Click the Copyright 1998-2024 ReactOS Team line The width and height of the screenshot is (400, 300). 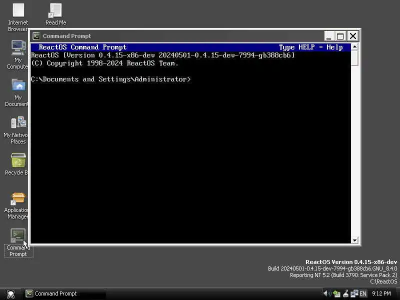point(104,63)
